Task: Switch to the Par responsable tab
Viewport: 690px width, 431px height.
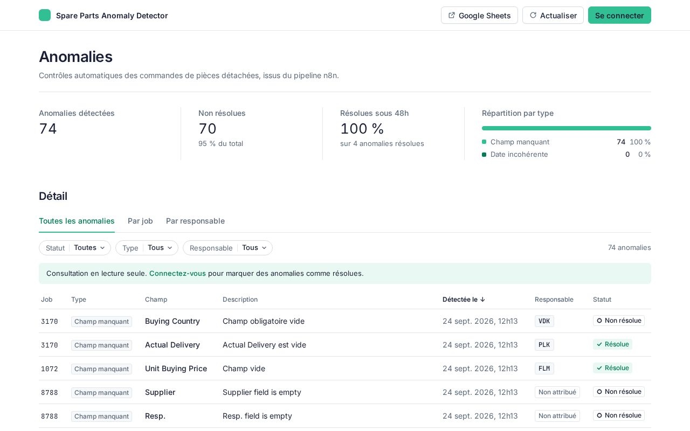Action: 195,221
